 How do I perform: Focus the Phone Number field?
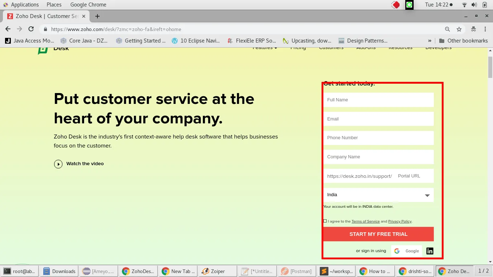(379, 138)
